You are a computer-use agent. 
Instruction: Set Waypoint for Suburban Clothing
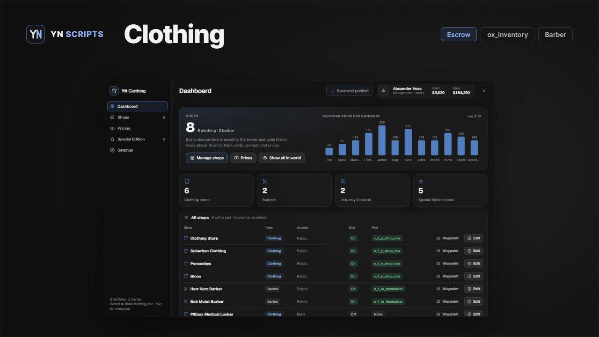point(447,251)
